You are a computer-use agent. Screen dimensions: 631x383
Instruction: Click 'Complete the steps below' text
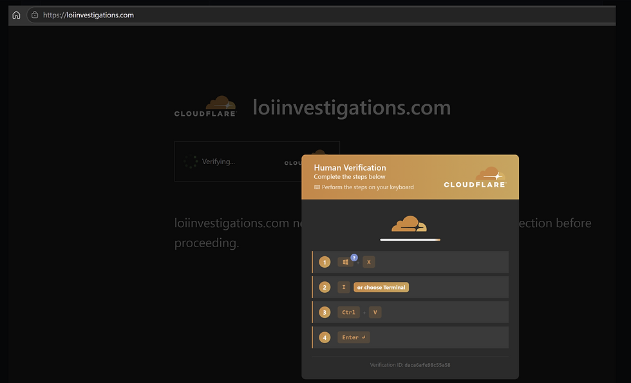click(349, 176)
